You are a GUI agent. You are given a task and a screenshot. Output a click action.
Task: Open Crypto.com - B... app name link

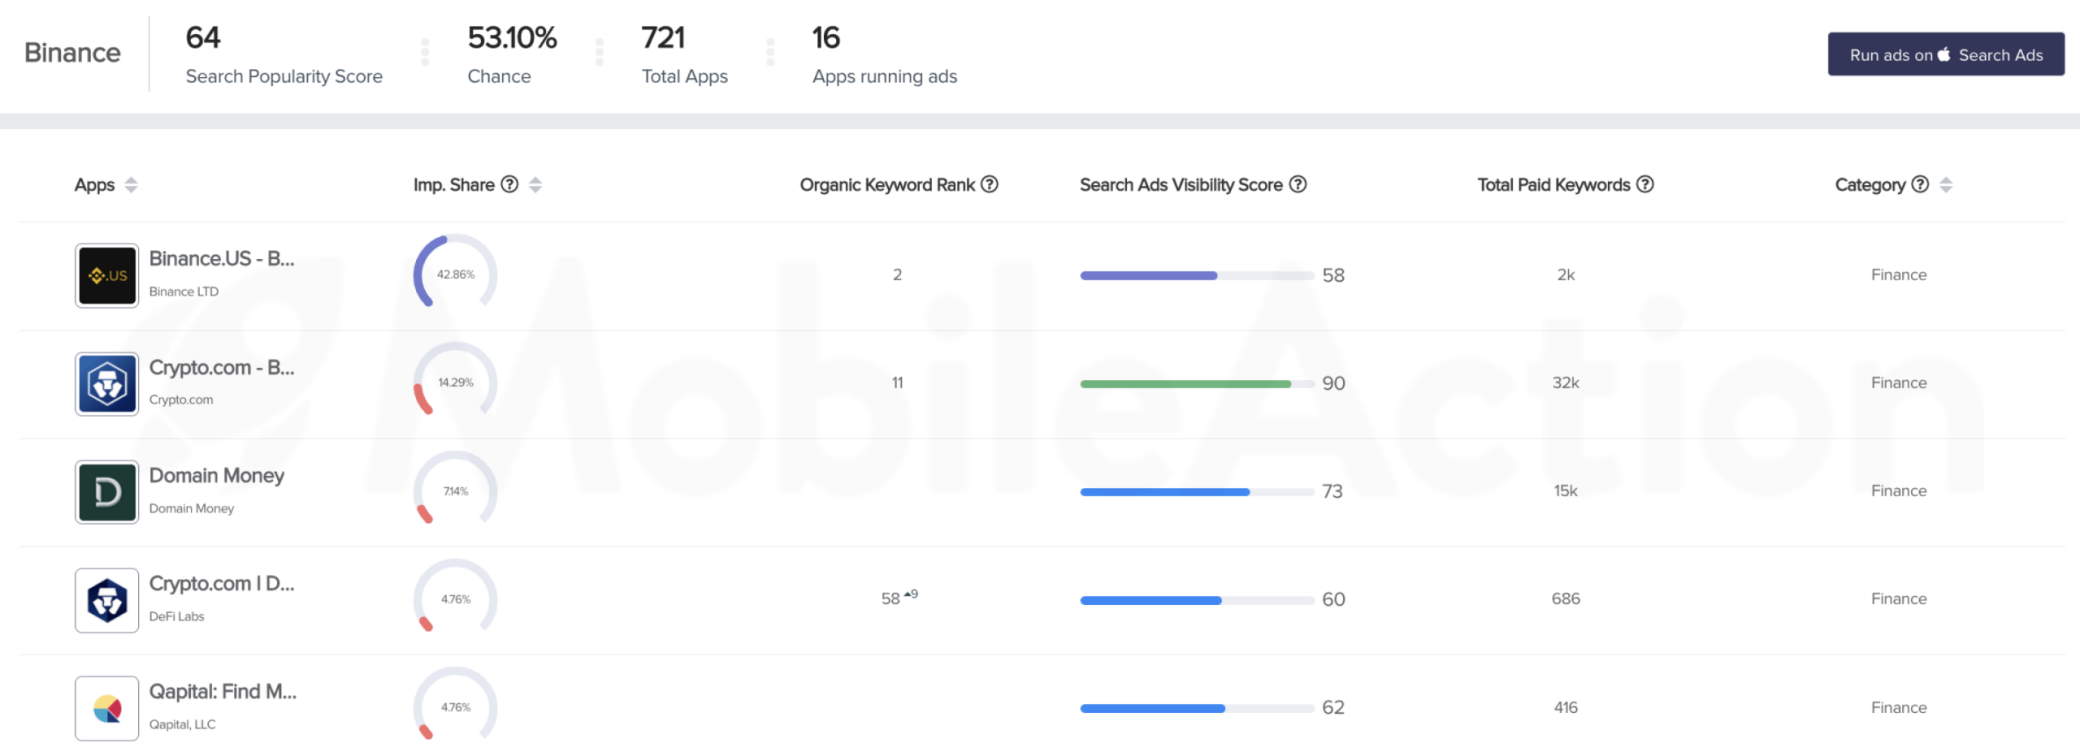(x=221, y=367)
